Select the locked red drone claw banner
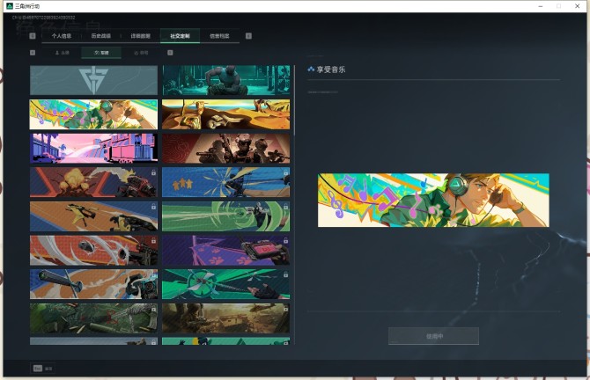The width and height of the screenshot is (590, 380). pyautogui.click(x=93, y=251)
